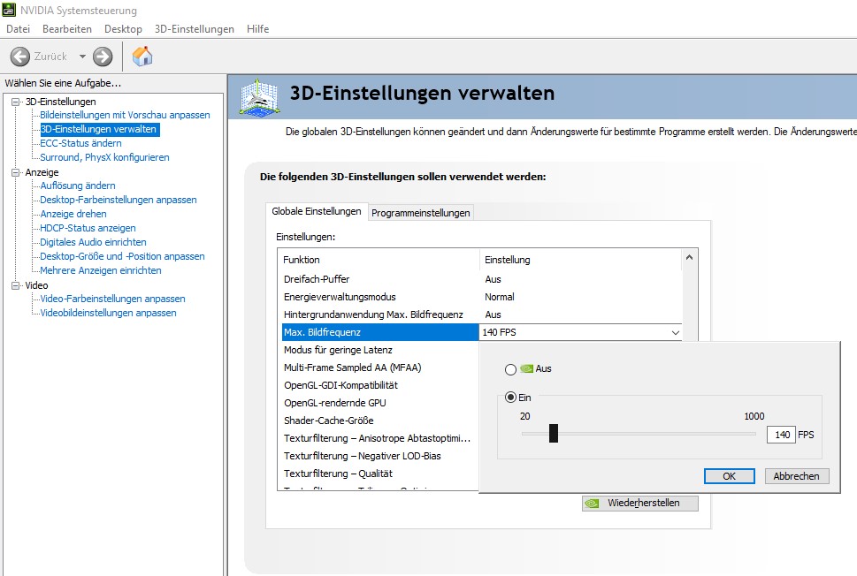Screen dimensions: 857x576
Task: Open Surround, PhysX konfigurieren
Action: [104, 158]
